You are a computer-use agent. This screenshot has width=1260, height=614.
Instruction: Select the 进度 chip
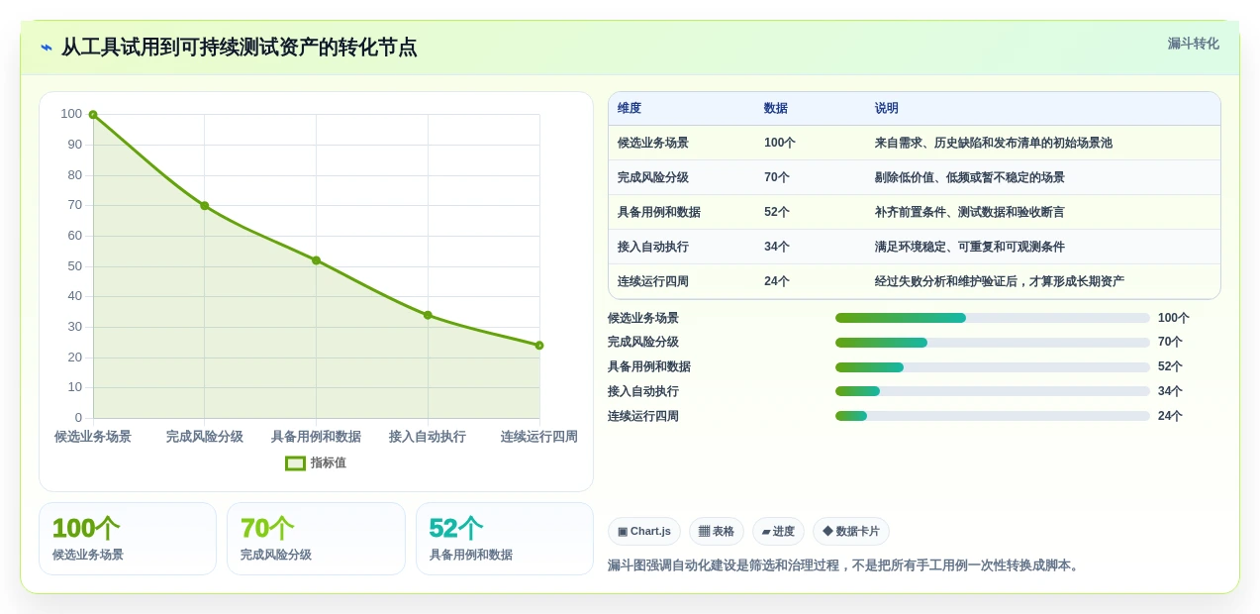coord(778,531)
